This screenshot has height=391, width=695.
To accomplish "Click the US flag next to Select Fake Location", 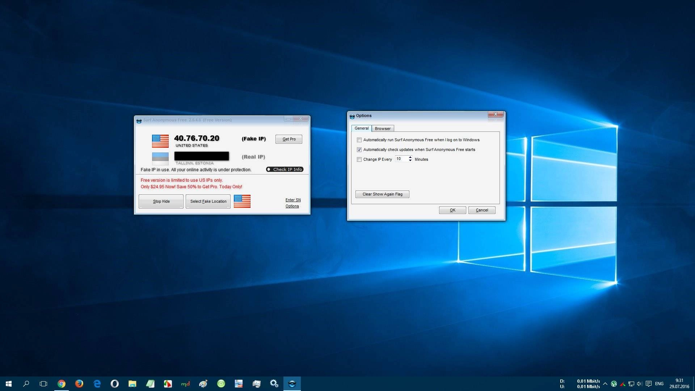I will pyautogui.click(x=242, y=201).
